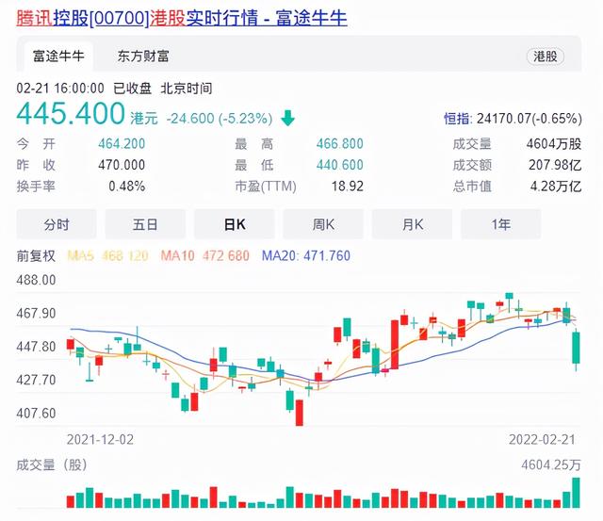
Task: Click the 前复权 adjustment label
Action: [36, 255]
